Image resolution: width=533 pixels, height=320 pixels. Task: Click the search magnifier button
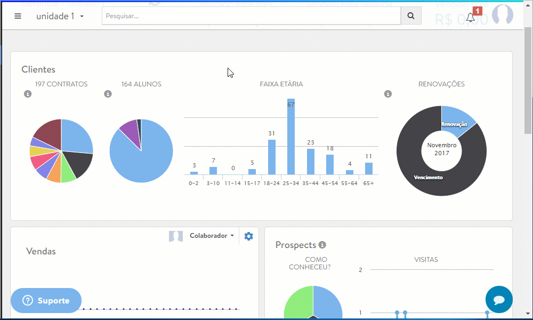pos(411,16)
